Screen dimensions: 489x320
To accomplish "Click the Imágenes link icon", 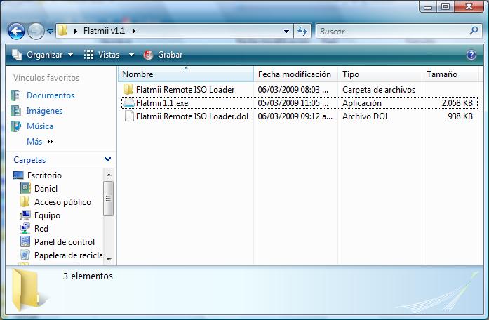I will click(x=15, y=110).
